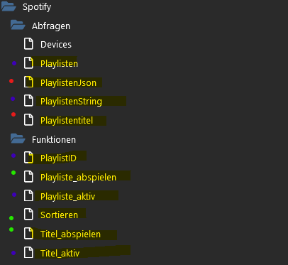Click the file icon beside Devices

(x=28, y=44)
